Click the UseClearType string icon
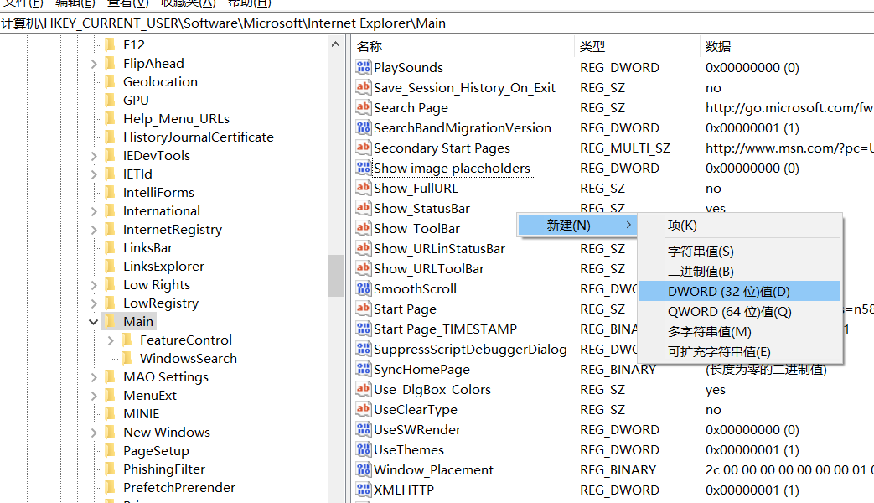 [364, 409]
